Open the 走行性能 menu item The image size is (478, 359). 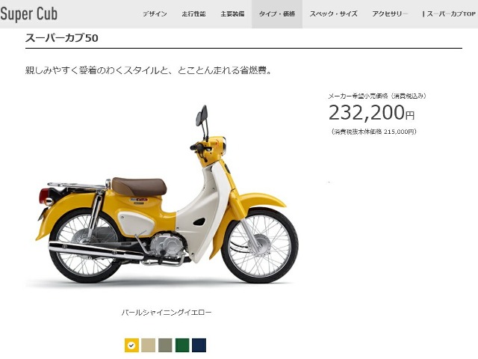193,14
